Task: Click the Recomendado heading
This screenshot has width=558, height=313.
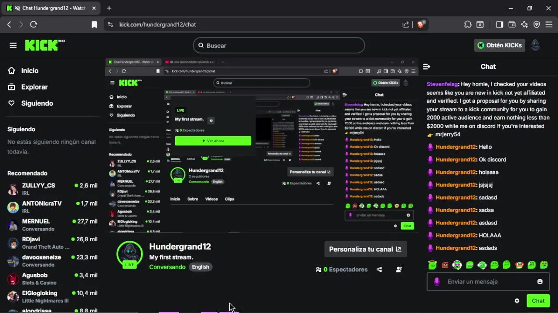Action: point(27,173)
